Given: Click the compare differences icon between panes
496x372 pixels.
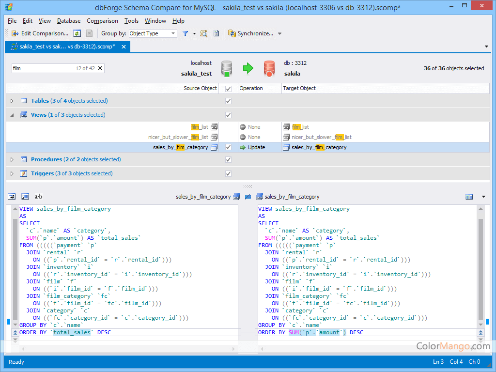Looking at the screenshot, I should tap(248, 197).
